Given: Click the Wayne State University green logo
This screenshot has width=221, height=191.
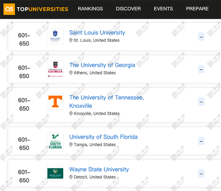Looking at the screenshot, I should point(55,174).
